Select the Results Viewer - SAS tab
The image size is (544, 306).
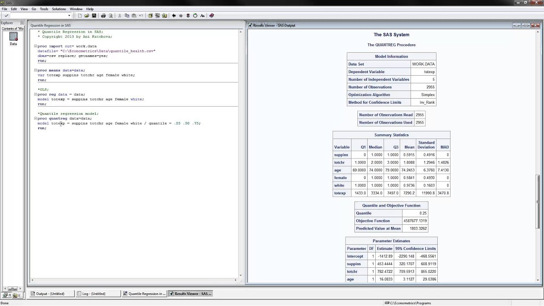pos(190,294)
